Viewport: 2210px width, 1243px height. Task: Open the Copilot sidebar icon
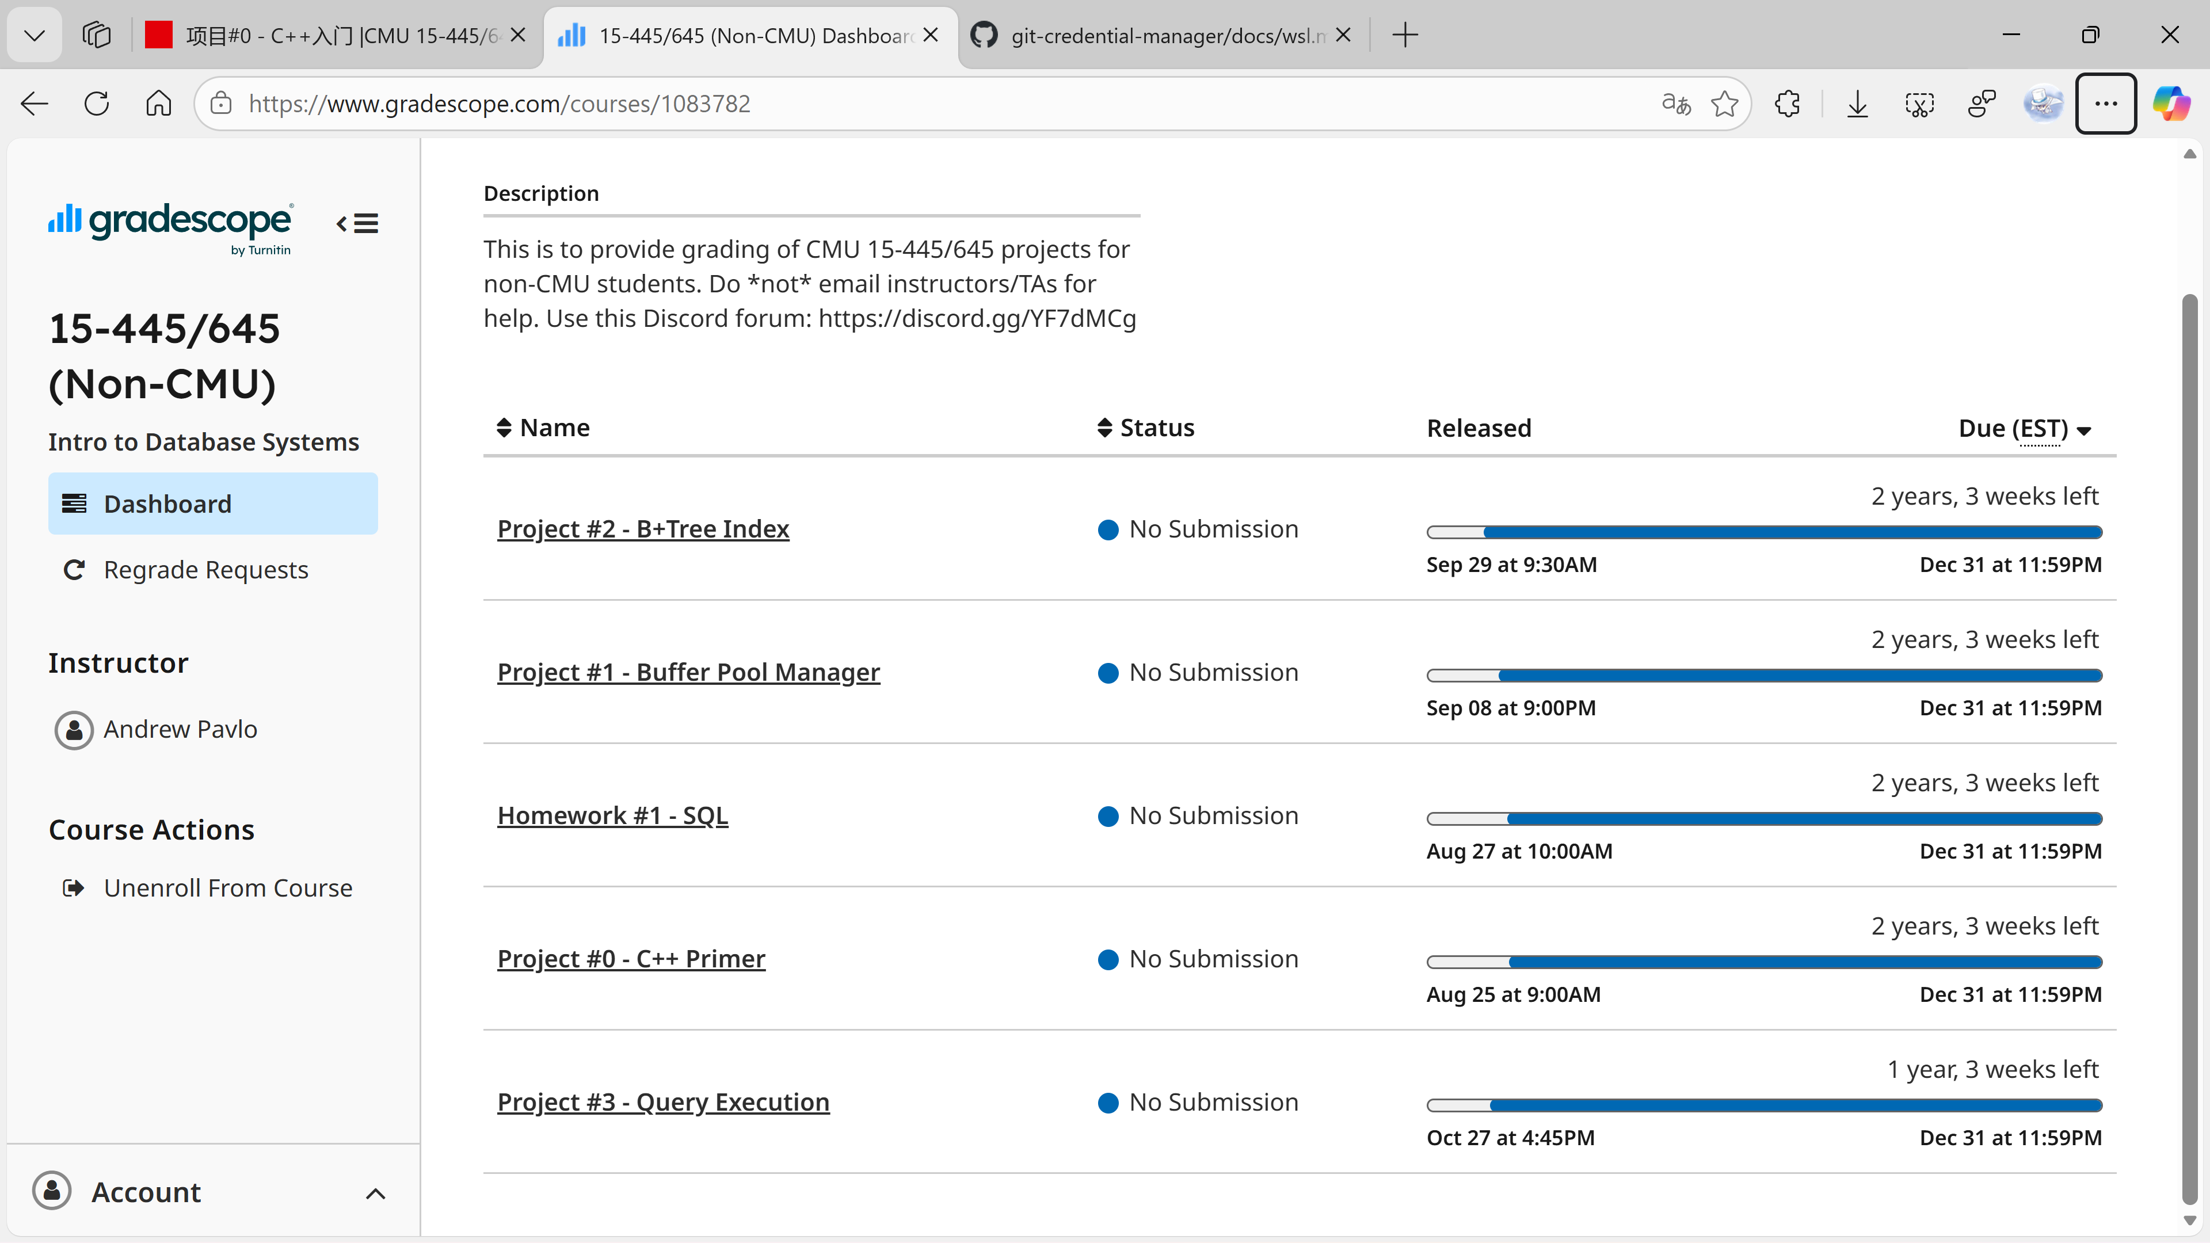coord(2170,104)
